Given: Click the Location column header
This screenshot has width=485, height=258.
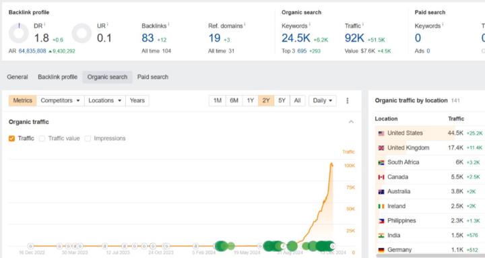Looking at the screenshot, I should pos(386,119).
